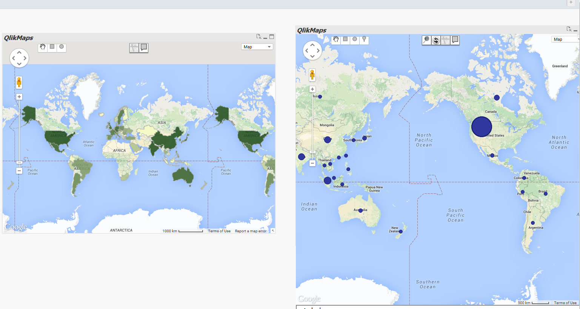Click the large United States bubble

click(482, 127)
